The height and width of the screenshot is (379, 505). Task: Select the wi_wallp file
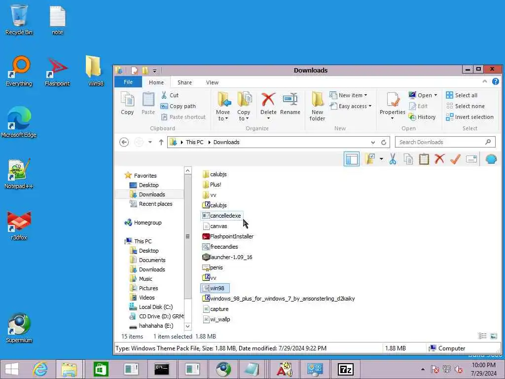point(216,319)
